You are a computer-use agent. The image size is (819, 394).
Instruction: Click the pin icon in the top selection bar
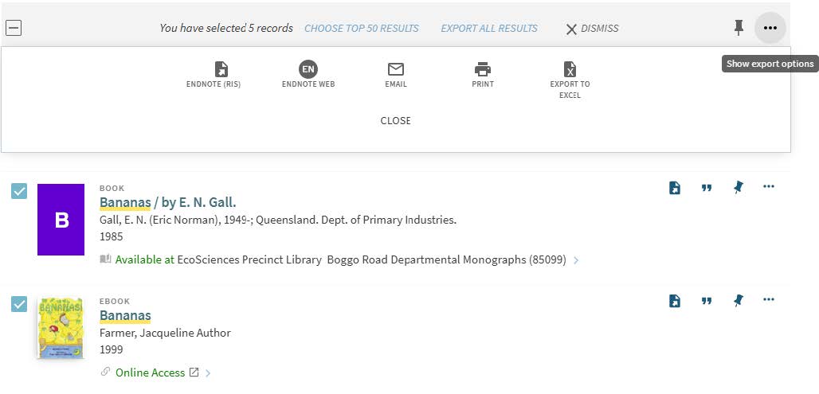[x=739, y=28]
